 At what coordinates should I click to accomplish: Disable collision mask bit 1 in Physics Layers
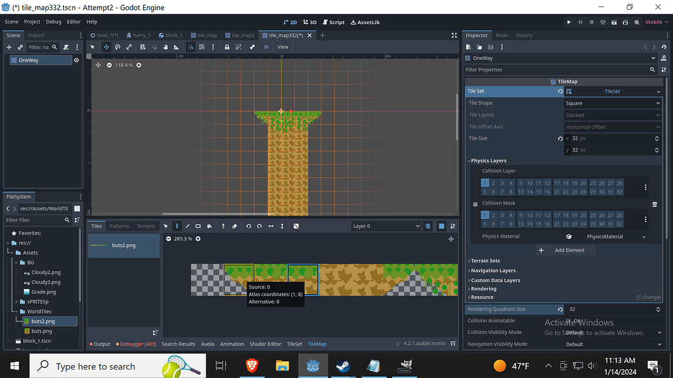pos(484,214)
